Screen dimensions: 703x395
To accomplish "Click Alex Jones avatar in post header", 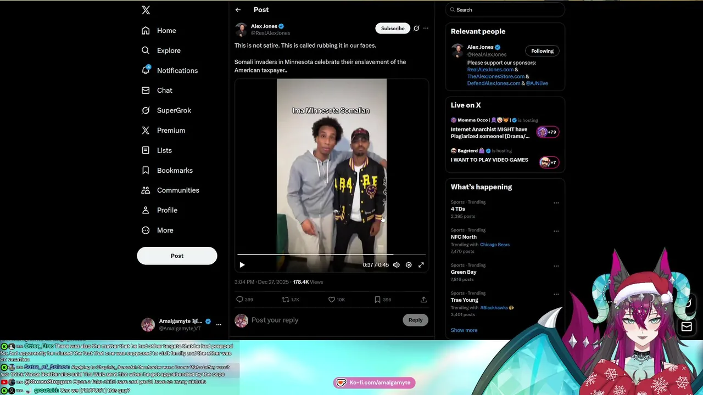I will [x=241, y=29].
